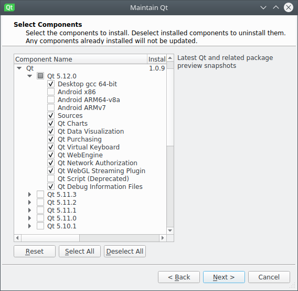Select the Qt 5.10.1 row label
Image resolution: width=298 pixels, height=291 pixels.
tap(62, 226)
